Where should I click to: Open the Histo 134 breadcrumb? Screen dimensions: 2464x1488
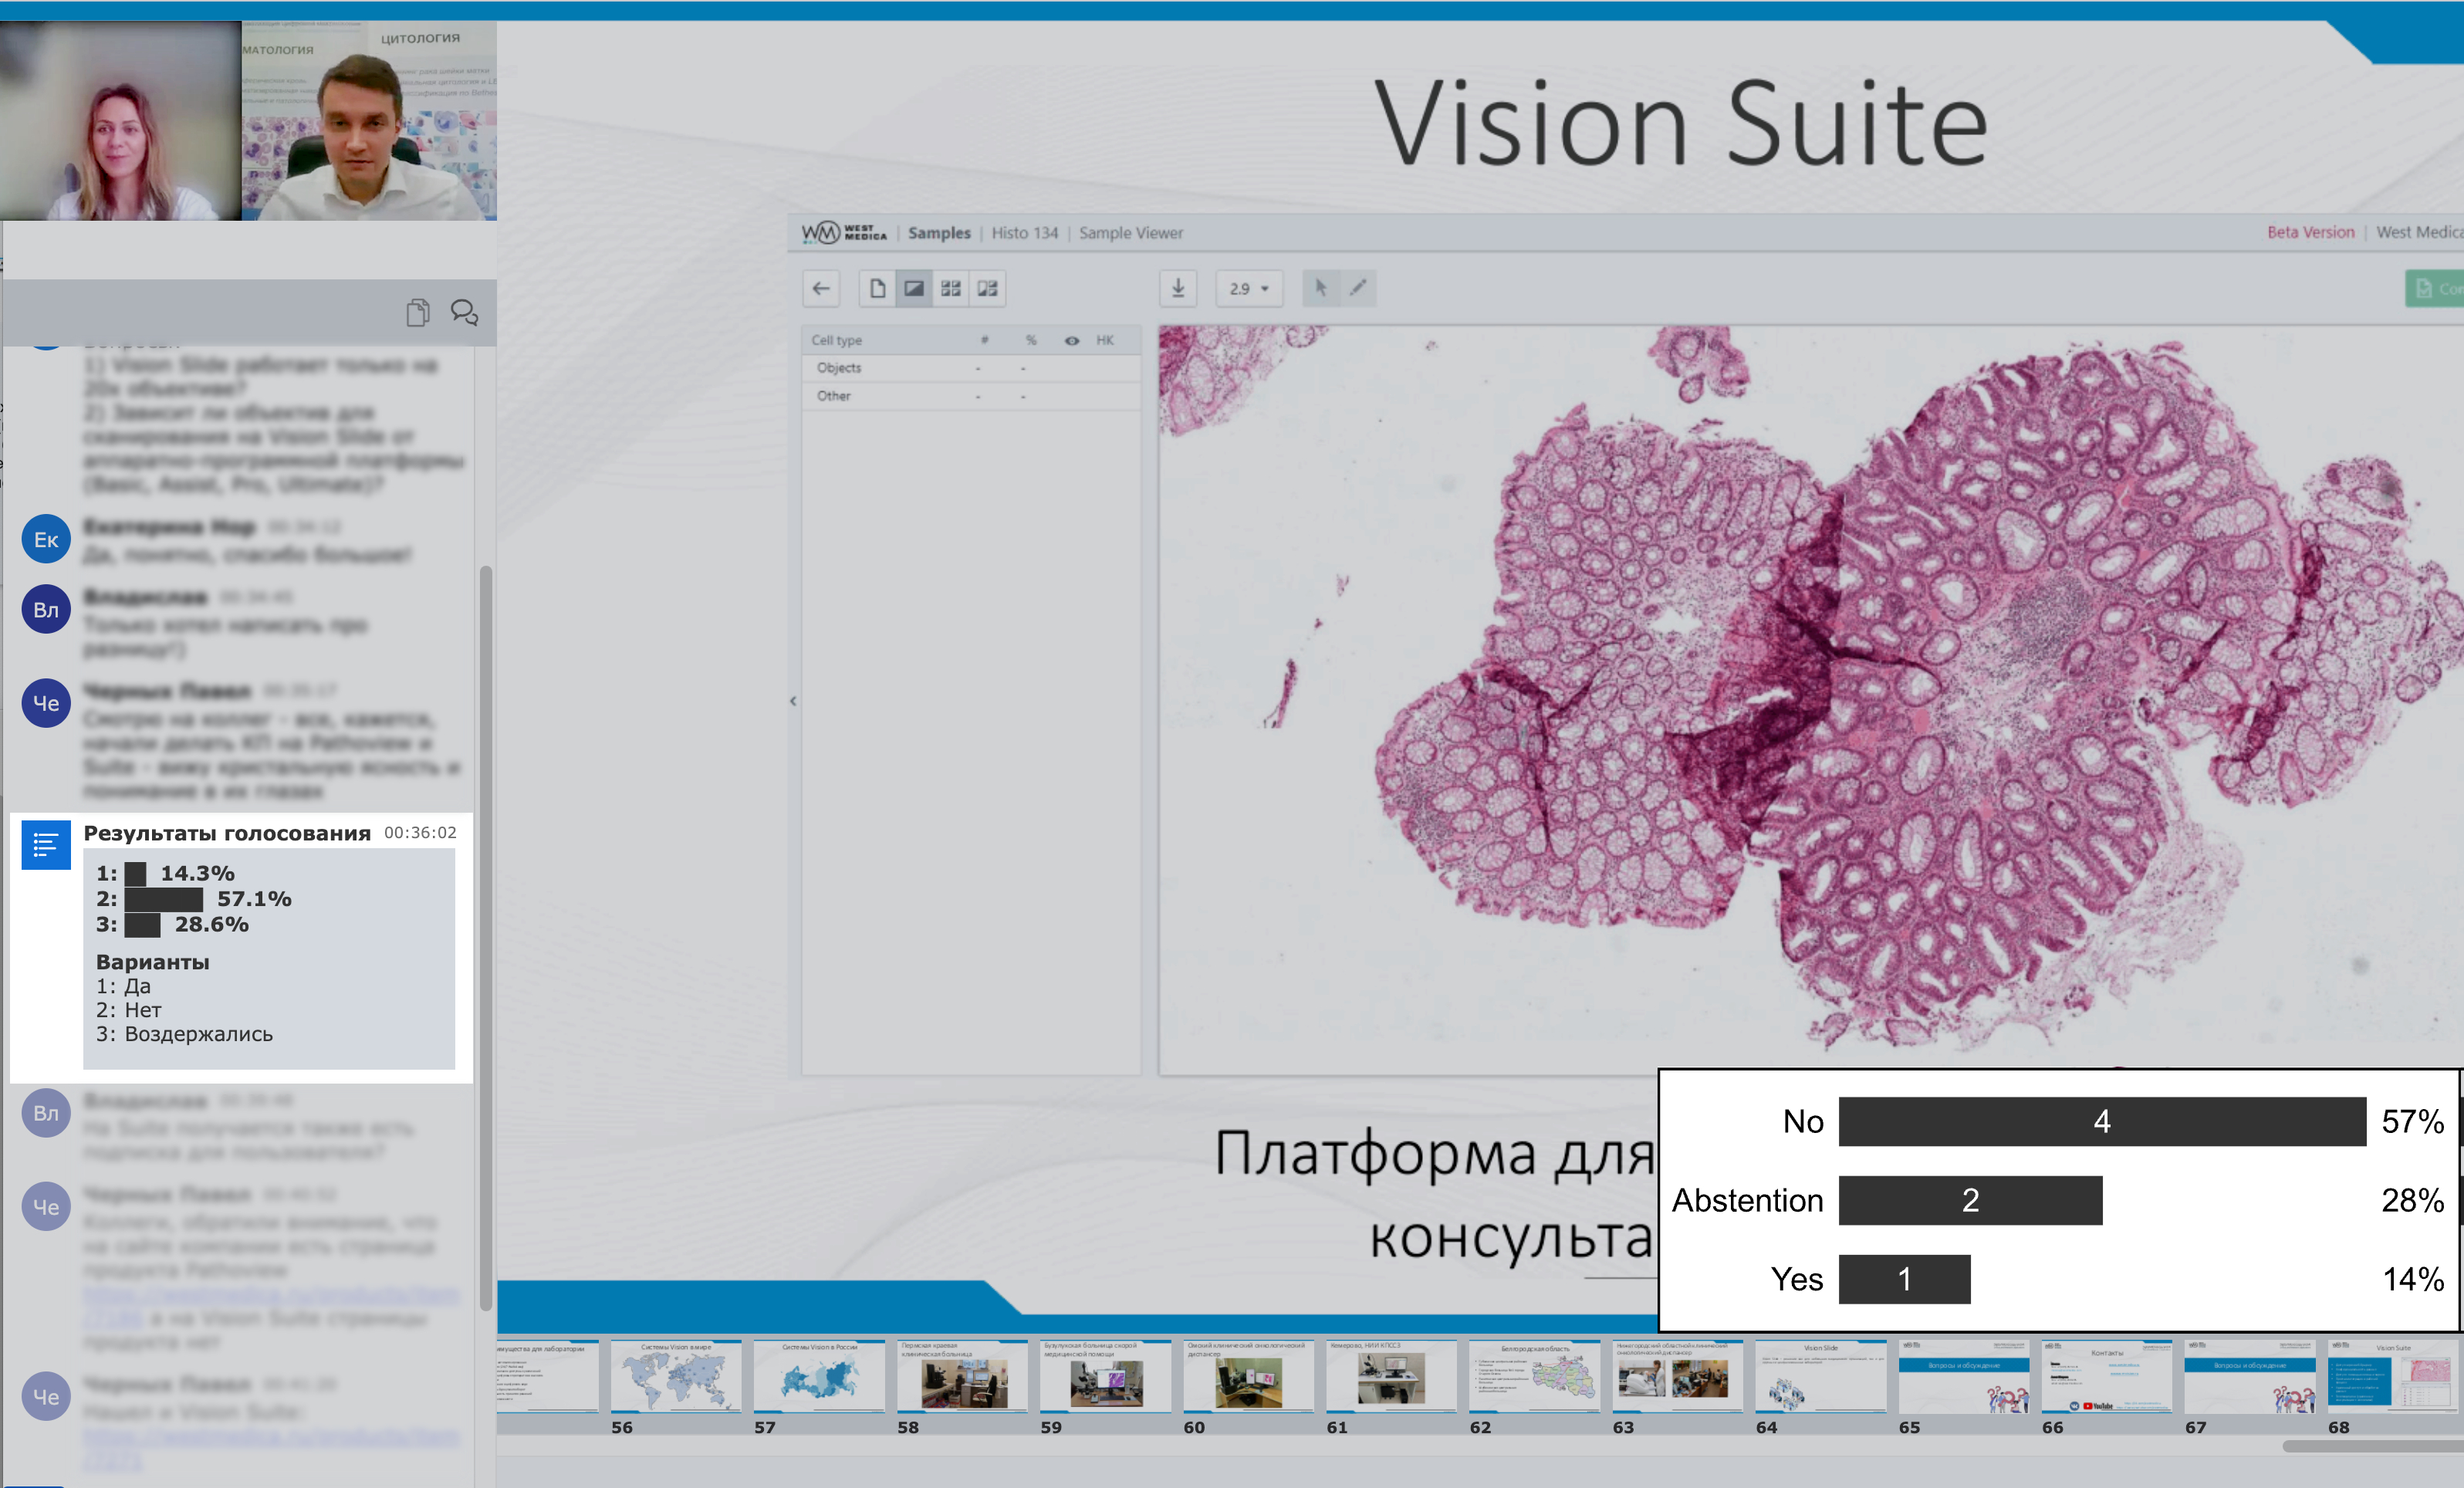coord(1025,233)
